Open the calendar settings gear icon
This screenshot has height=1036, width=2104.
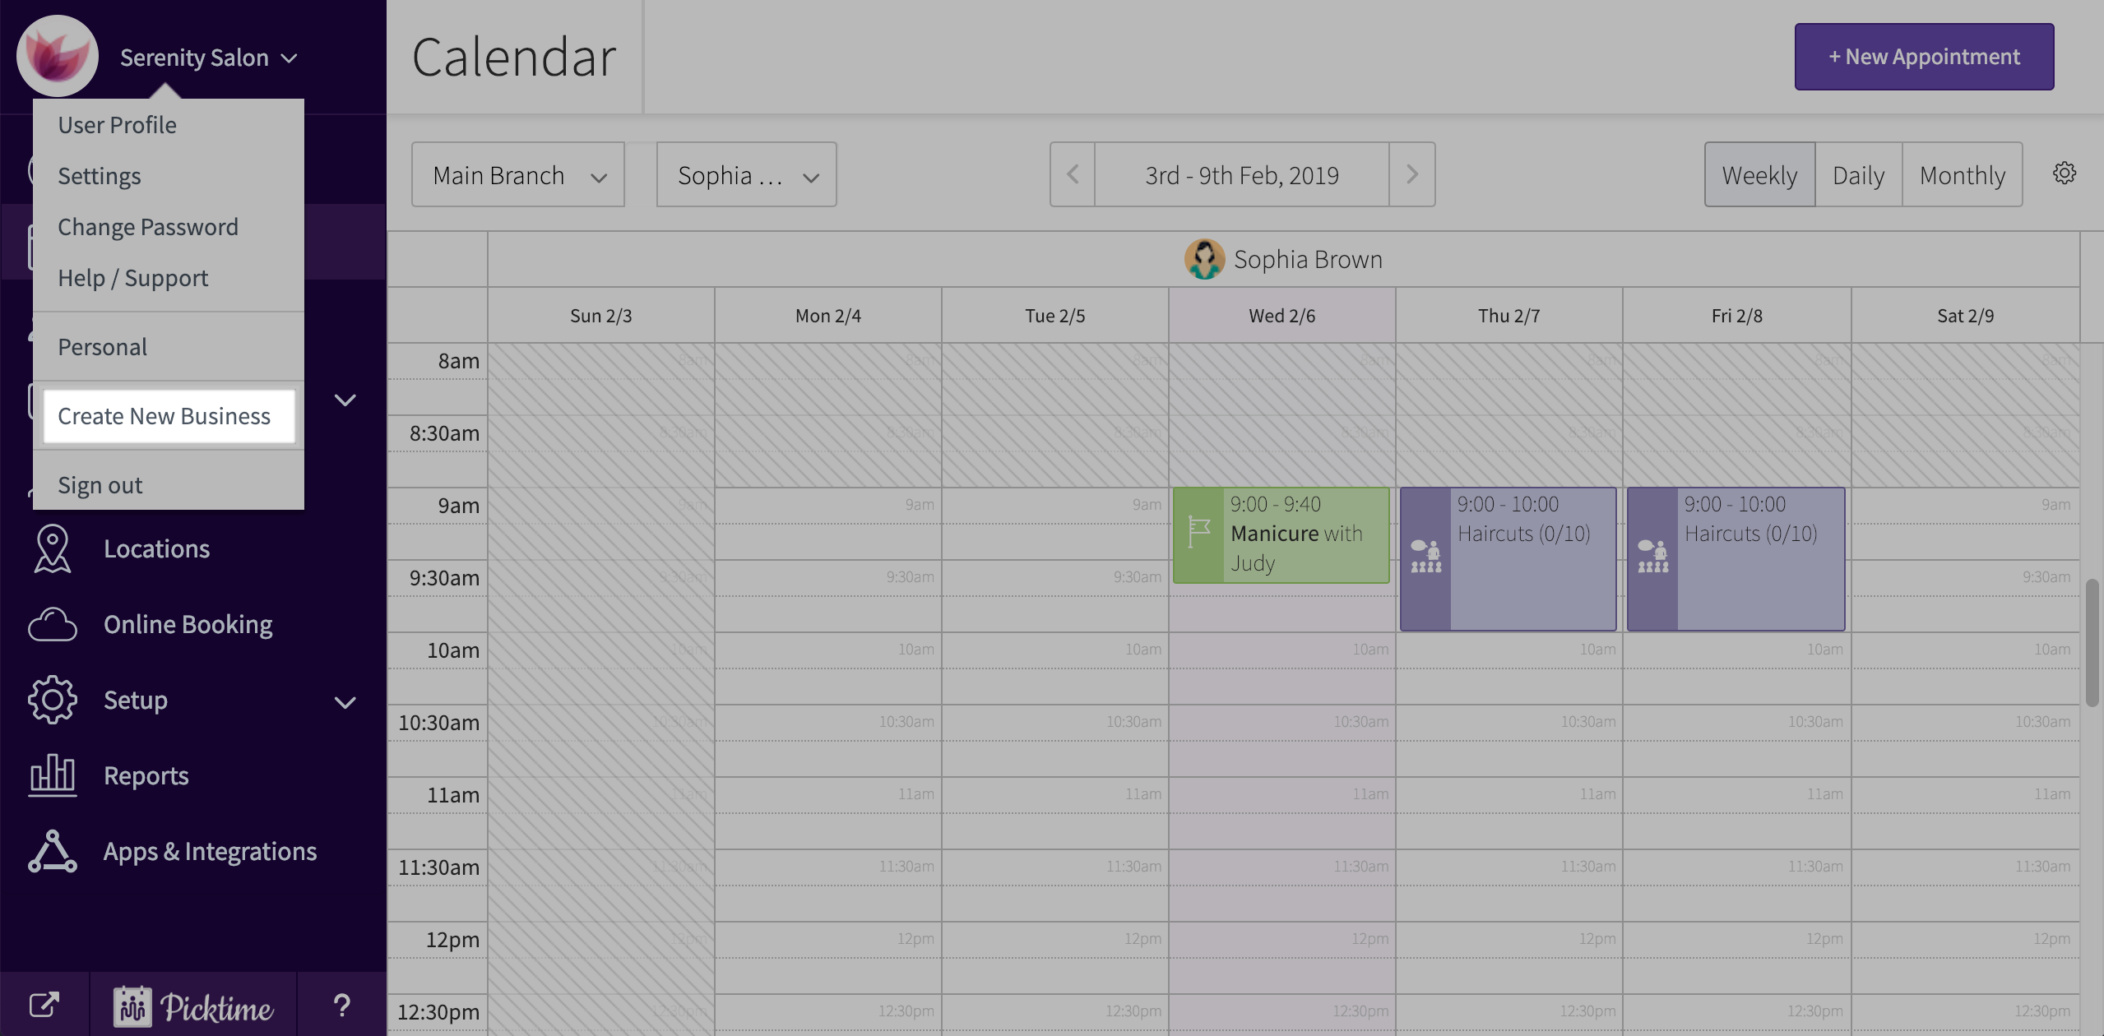2064,173
